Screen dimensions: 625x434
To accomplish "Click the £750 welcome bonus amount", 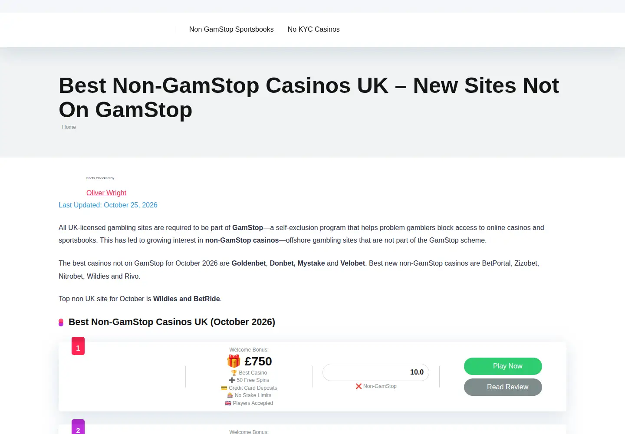I will click(x=258, y=362).
